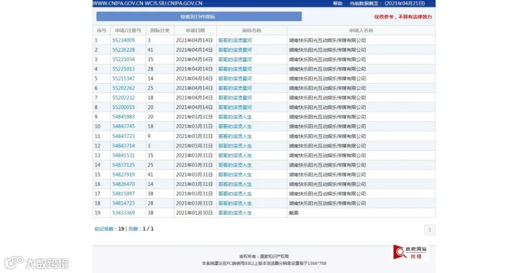This screenshot has height=273, width=529.
Task: Open registration number 55202262
Action: coord(123,88)
